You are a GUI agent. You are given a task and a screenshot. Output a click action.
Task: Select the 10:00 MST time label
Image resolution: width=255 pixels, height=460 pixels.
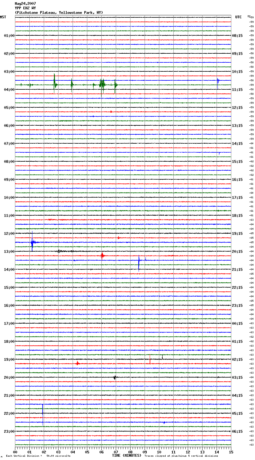pos(9,198)
